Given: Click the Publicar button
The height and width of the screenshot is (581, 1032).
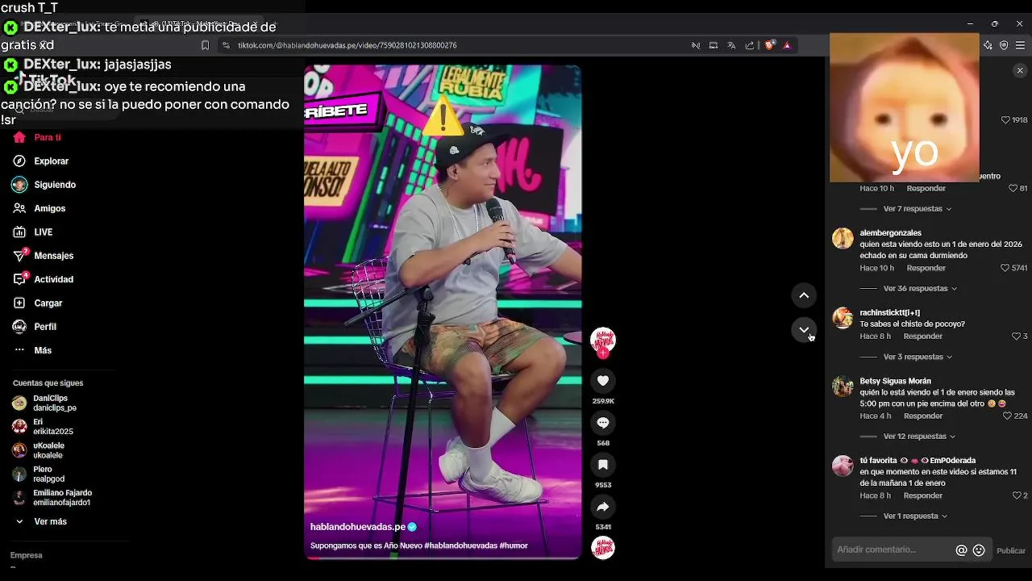Looking at the screenshot, I should [1011, 551].
